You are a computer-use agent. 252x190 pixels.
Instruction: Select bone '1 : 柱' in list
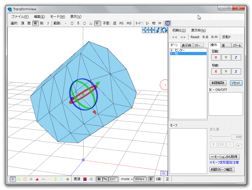coord(188,54)
